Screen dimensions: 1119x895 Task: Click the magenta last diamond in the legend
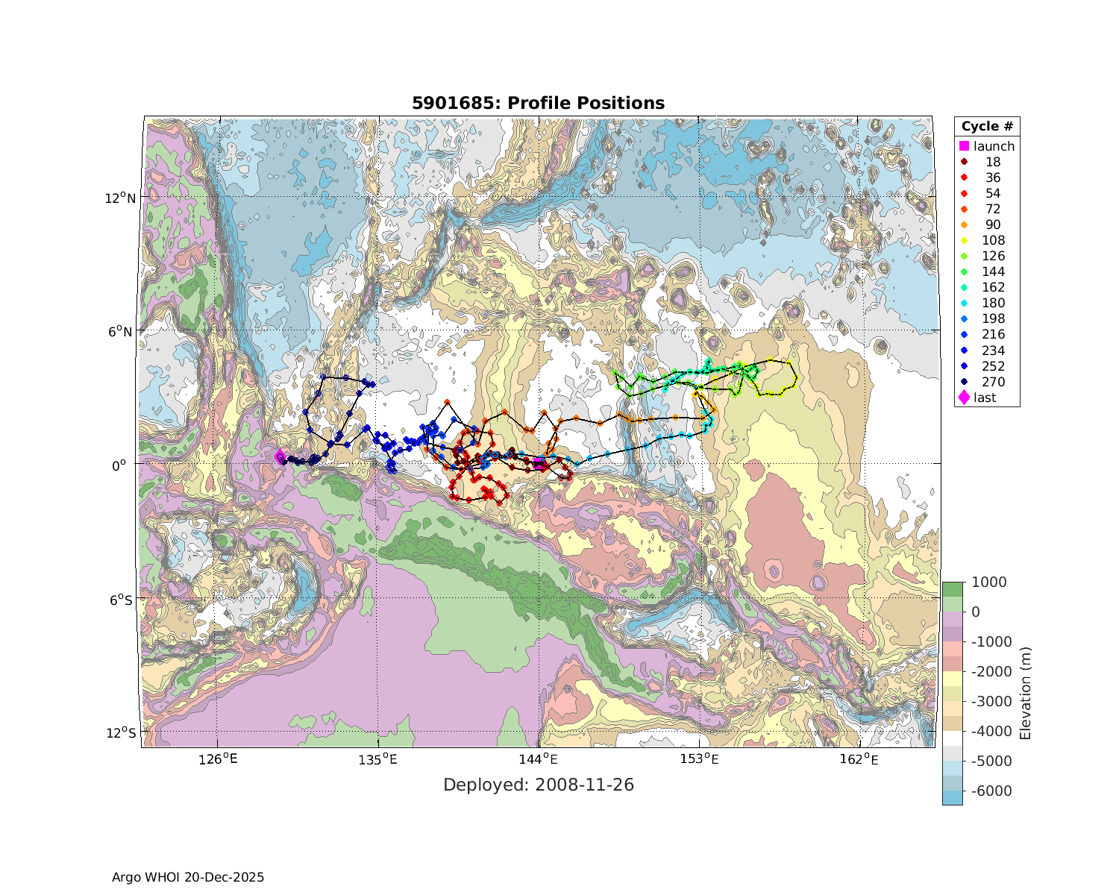pos(964,398)
